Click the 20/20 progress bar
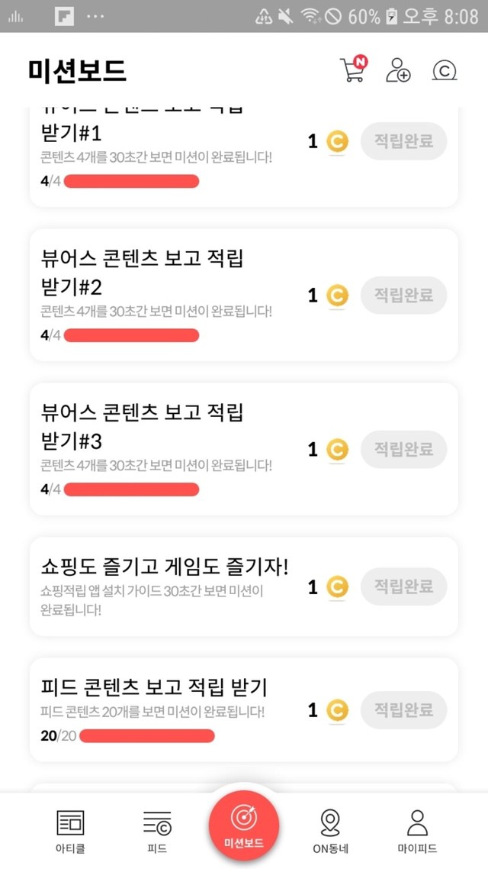This screenshot has width=488, height=869. click(x=146, y=736)
